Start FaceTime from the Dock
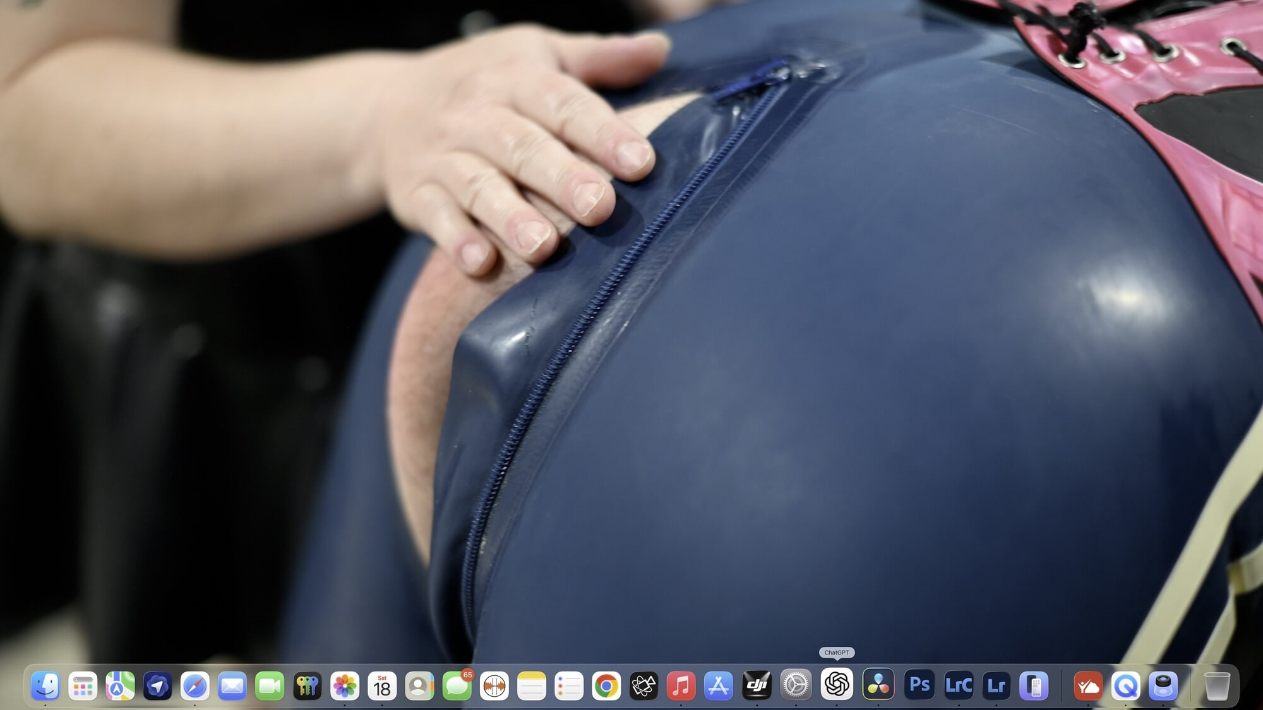Viewport: 1263px width, 710px height. point(270,685)
